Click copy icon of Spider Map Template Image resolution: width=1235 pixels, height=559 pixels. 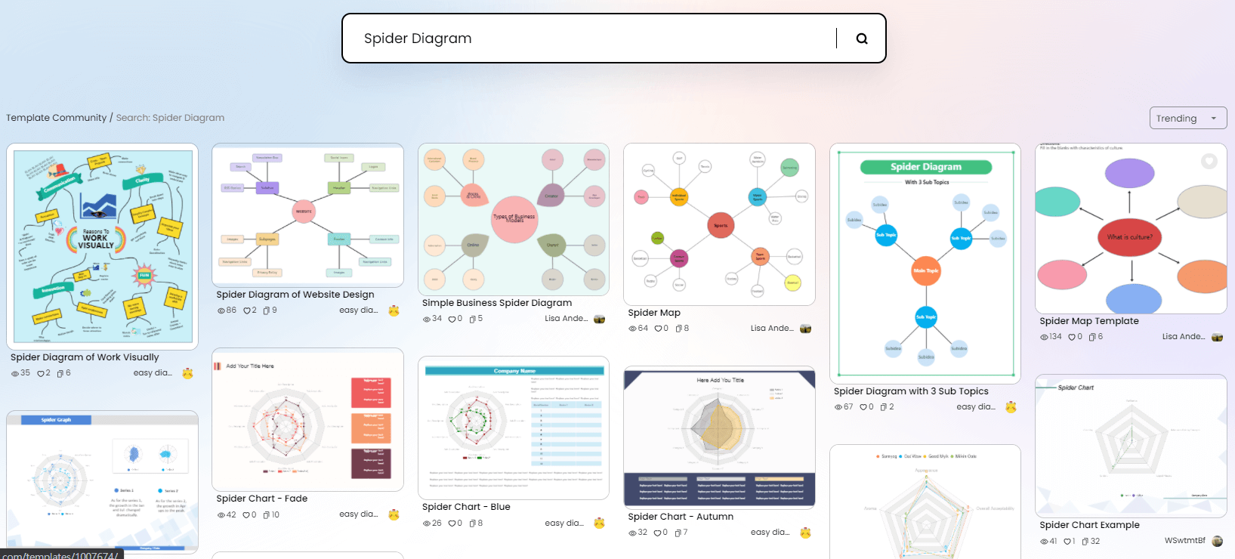tap(1092, 337)
